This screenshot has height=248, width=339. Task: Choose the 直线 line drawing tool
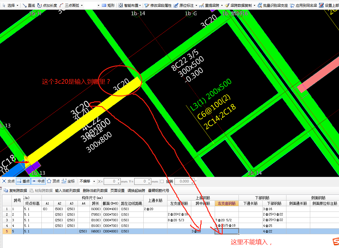(x=29, y=5)
